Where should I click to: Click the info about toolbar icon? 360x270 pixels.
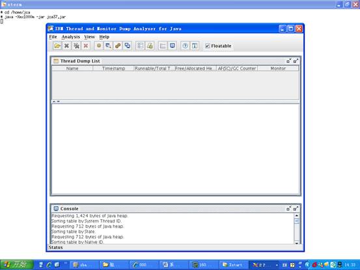click(195, 46)
